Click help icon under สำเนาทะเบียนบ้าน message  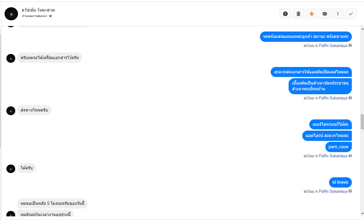tap(350, 98)
